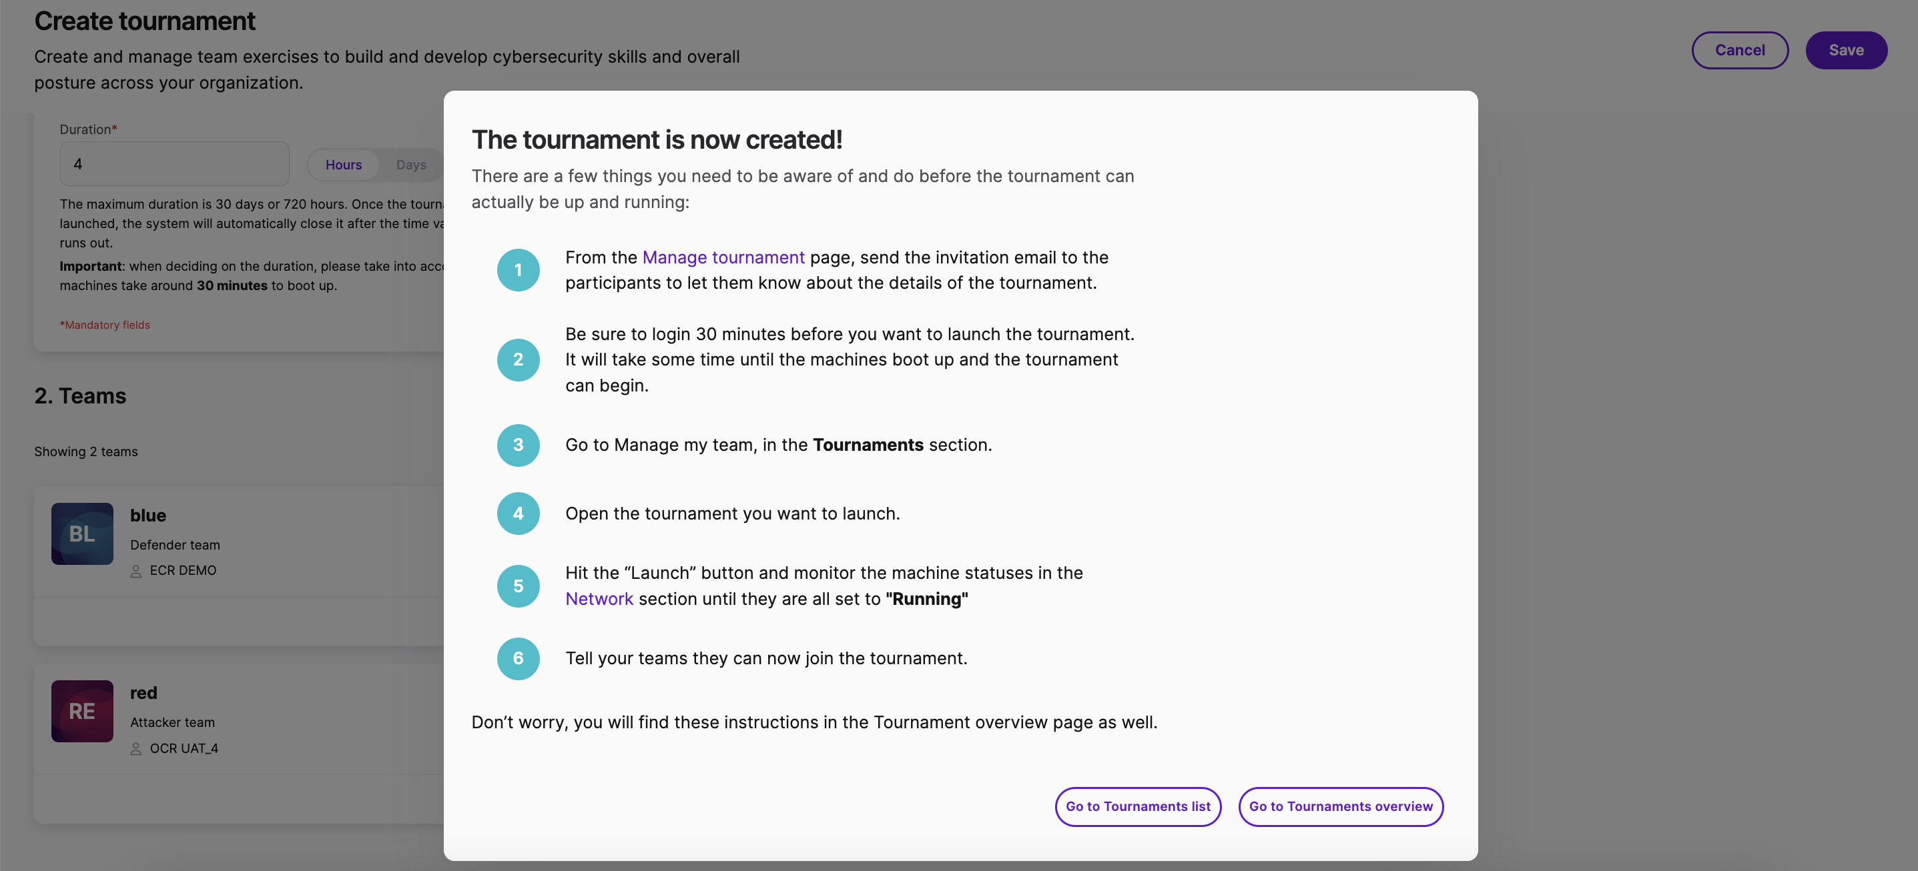The width and height of the screenshot is (1918, 871).
Task: Open the red team RE avatar
Action: pos(82,711)
